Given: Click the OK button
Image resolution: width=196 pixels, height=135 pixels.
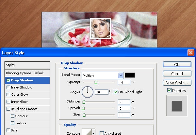Looking at the screenshot, I should coord(177,64).
